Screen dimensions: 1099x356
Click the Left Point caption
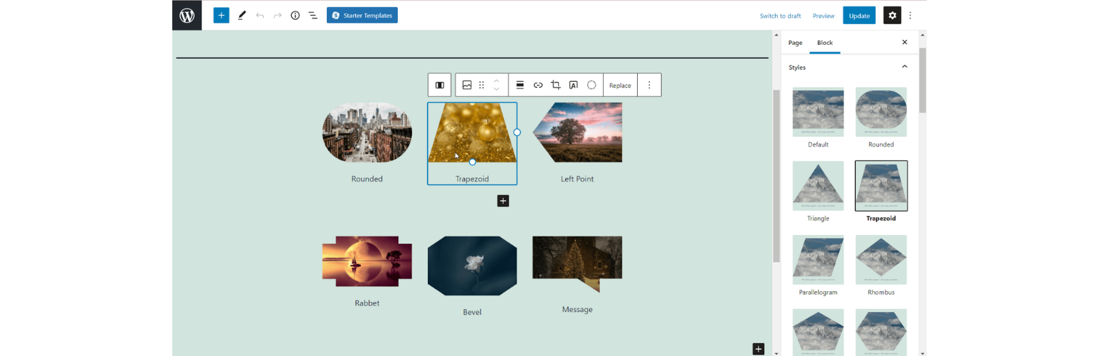click(x=577, y=179)
